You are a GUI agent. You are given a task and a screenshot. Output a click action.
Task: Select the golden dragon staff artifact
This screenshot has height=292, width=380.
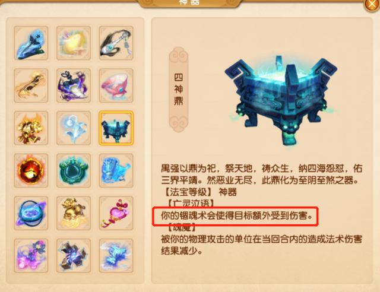click(31, 85)
